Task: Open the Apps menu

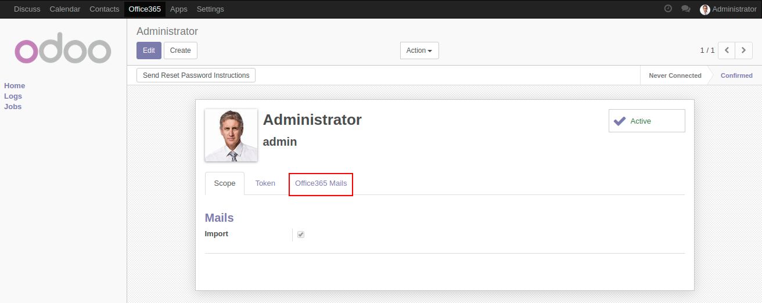Action: [x=179, y=9]
